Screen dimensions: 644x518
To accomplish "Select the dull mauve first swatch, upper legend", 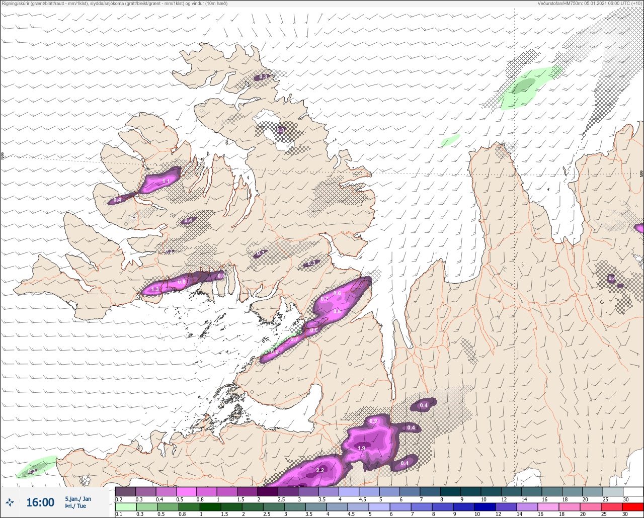I will (125, 492).
